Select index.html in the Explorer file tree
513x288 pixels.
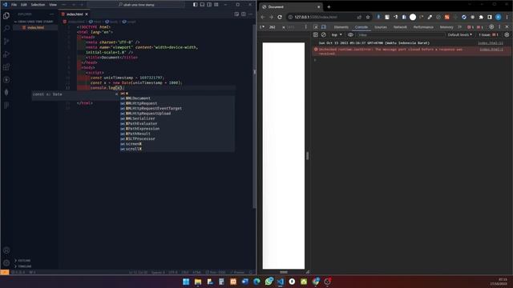point(35,27)
